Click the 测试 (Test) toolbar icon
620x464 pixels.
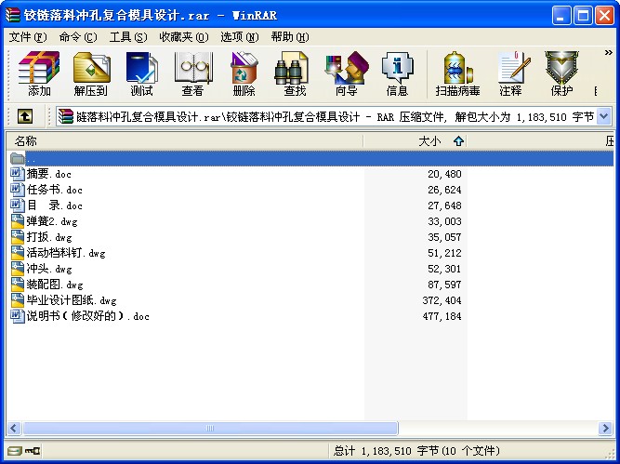click(141, 74)
